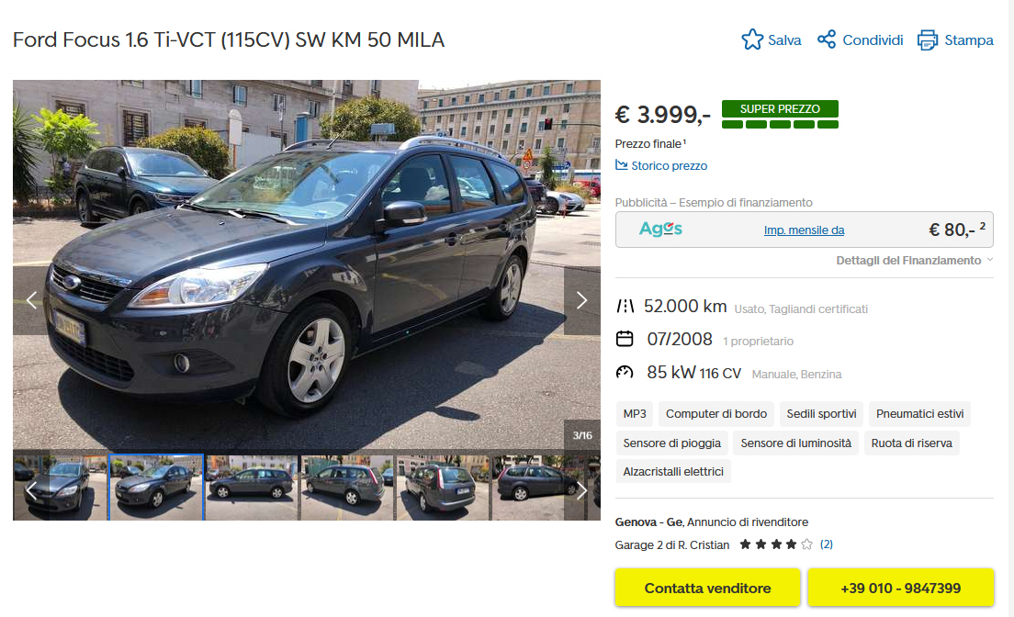
Task: Open the Storico prezzo price history chart icon
Action: click(622, 165)
